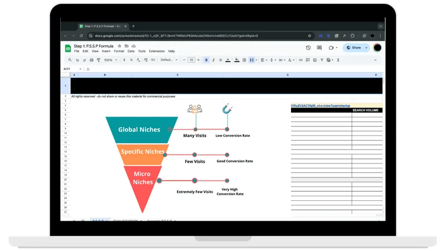
Task: Open more number formats 123 menu
Action: coord(153,60)
